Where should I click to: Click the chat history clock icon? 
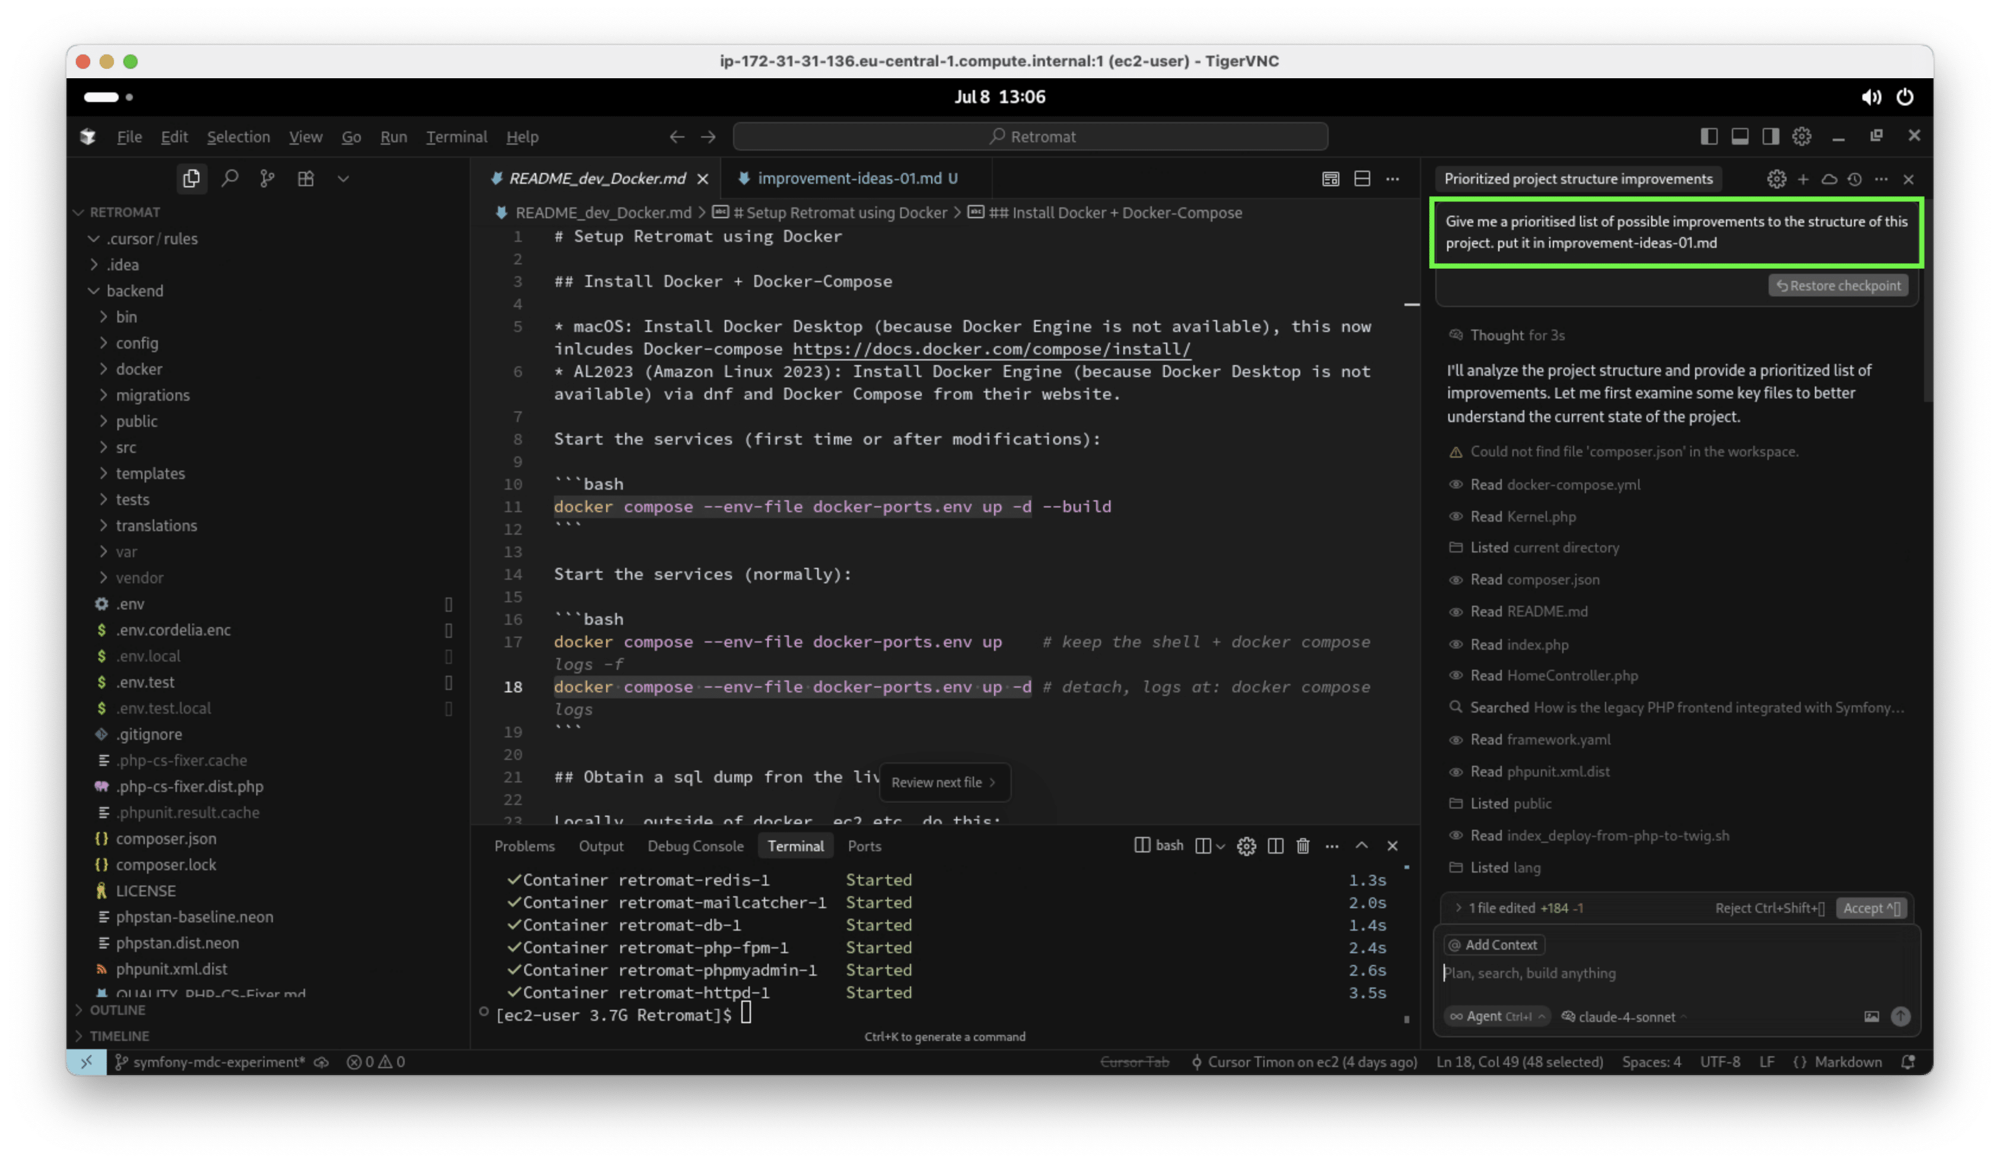tap(1854, 179)
